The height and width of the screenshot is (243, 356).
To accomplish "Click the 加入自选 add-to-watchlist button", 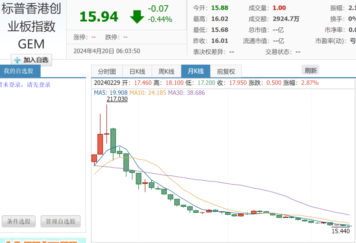I will (31, 60).
